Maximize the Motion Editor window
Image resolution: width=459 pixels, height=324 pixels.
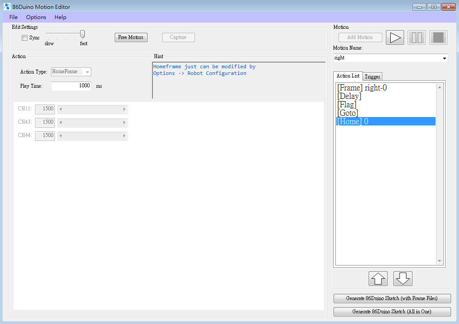434,7
